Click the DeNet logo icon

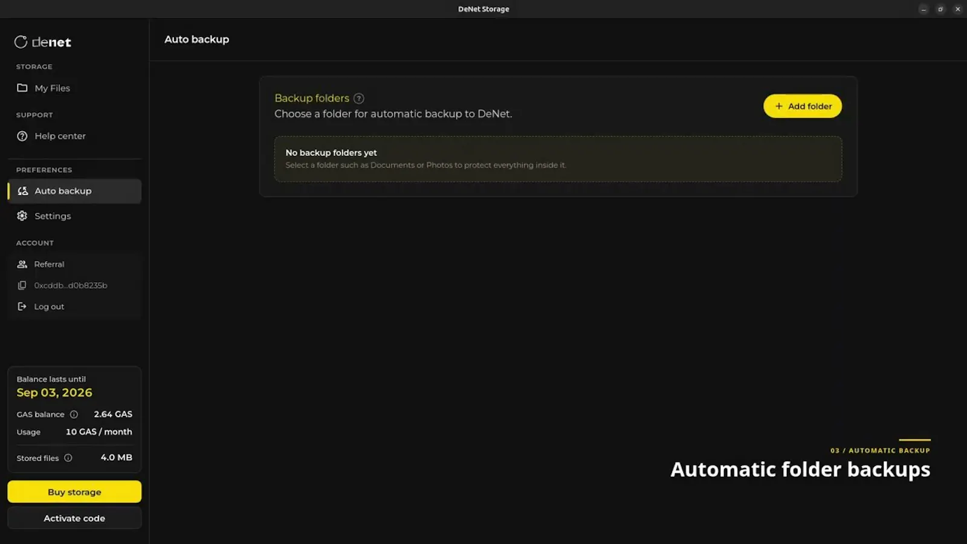(x=21, y=42)
